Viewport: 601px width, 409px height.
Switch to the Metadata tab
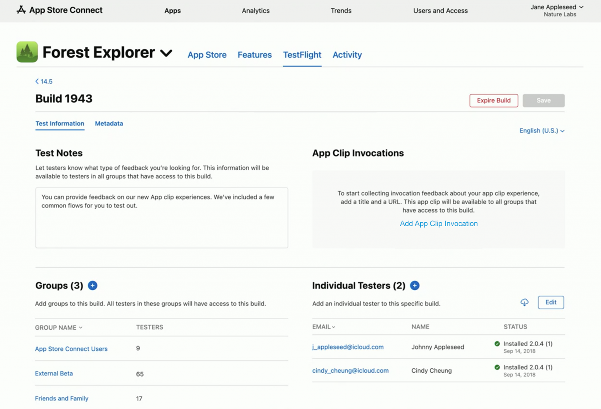click(109, 123)
